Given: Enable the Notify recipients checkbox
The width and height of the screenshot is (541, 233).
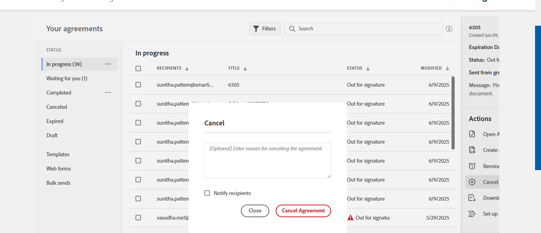Looking at the screenshot, I should 207,193.
